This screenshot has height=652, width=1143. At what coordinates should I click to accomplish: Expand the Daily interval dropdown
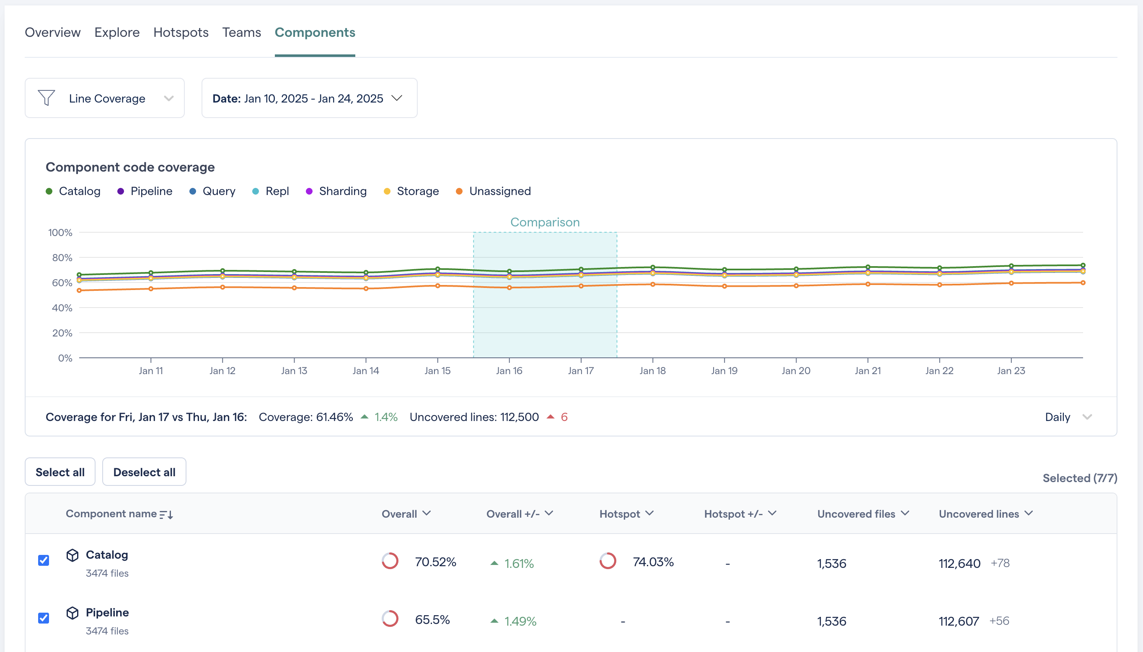[1068, 417]
